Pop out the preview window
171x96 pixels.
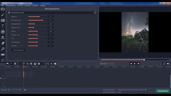click(x=160, y=64)
